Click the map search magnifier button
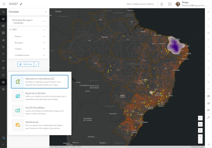 click(x=200, y=118)
